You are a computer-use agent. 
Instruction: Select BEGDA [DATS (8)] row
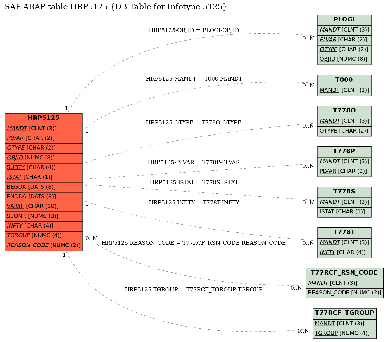click(44, 187)
